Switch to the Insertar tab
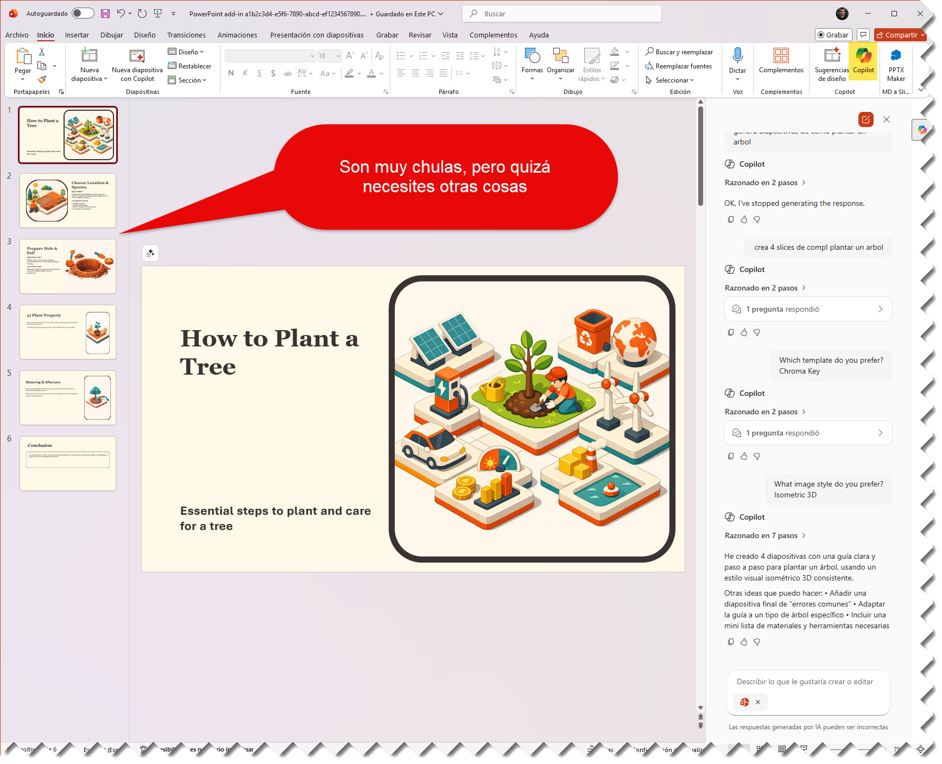 click(77, 35)
